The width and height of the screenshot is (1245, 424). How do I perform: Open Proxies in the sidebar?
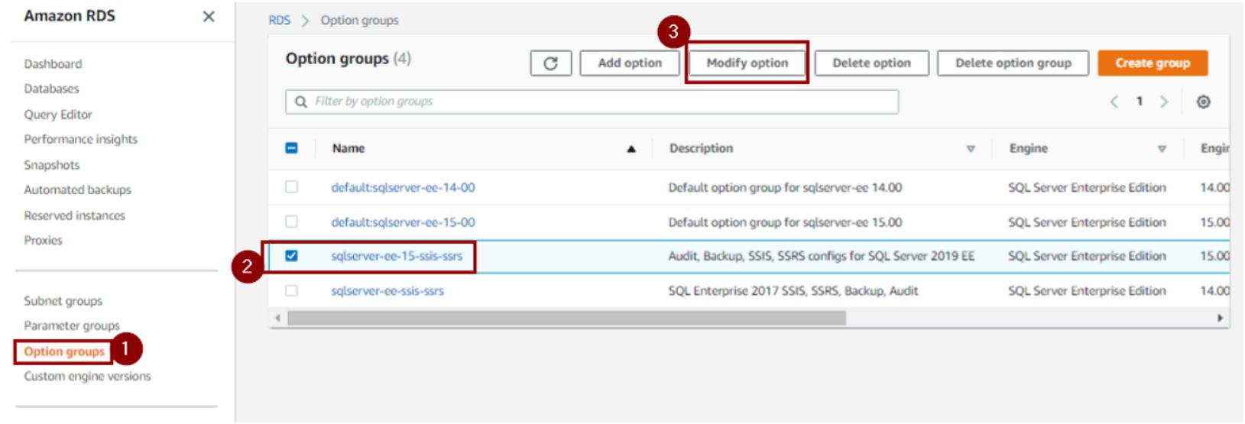click(x=43, y=240)
